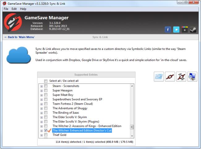Expand the Steam - Screenshots tree node

coord(41,87)
